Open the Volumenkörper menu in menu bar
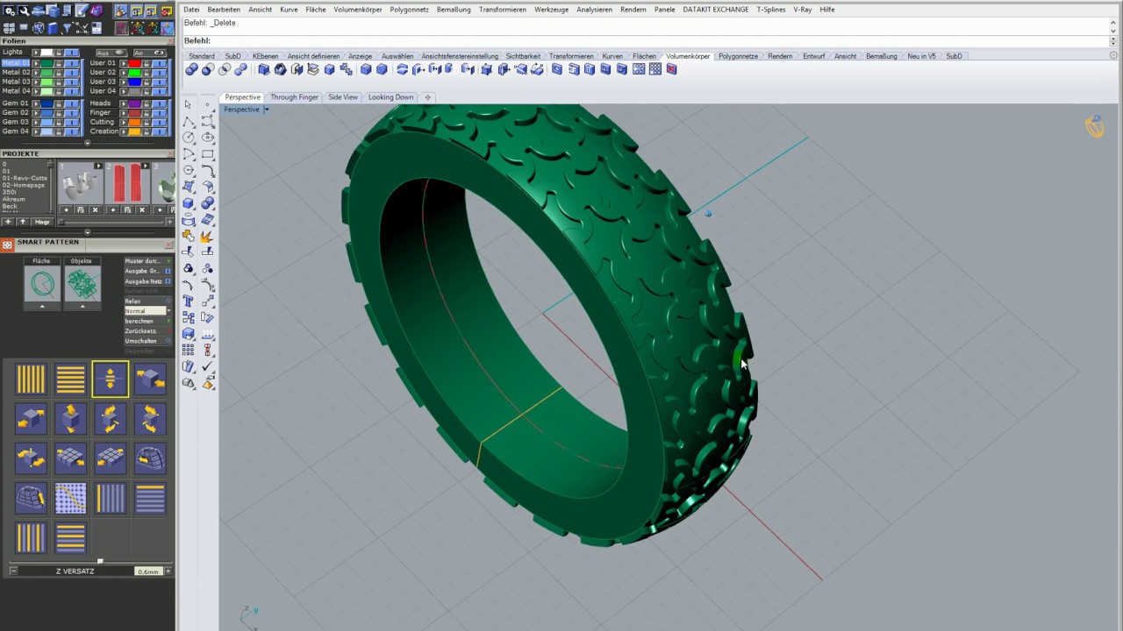 click(357, 9)
